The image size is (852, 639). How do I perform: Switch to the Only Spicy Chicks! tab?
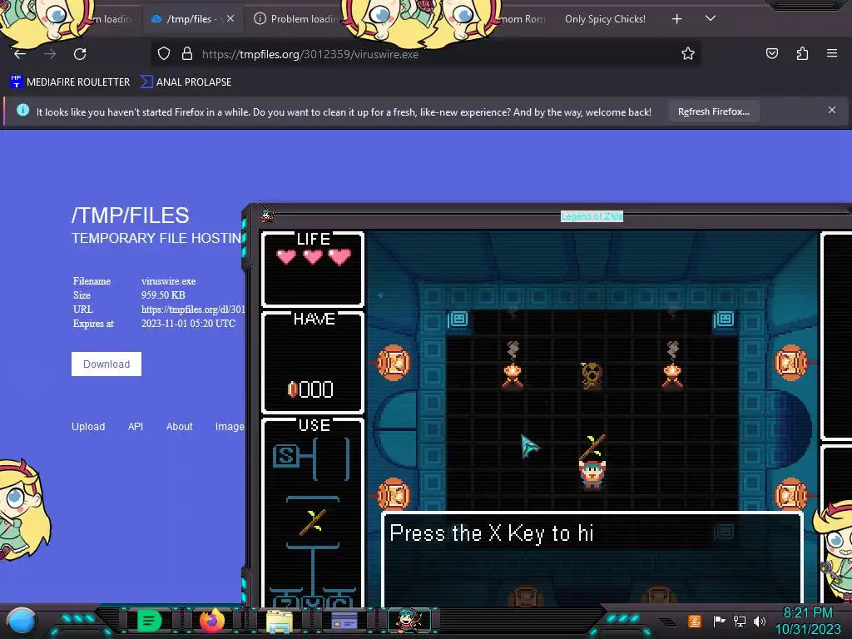[x=606, y=19]
